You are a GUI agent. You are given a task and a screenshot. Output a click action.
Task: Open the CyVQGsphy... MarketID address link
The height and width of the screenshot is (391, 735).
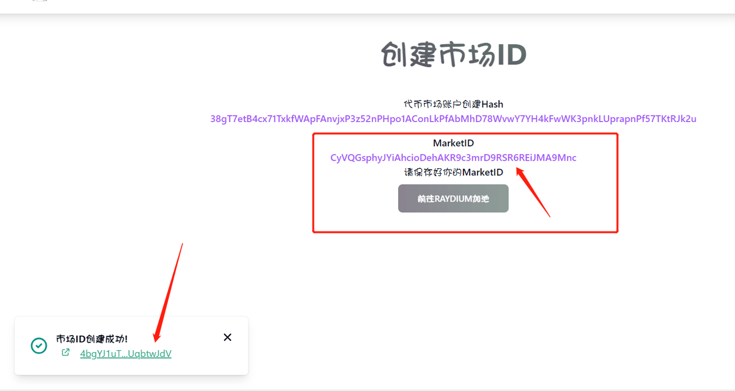(453, 158)
